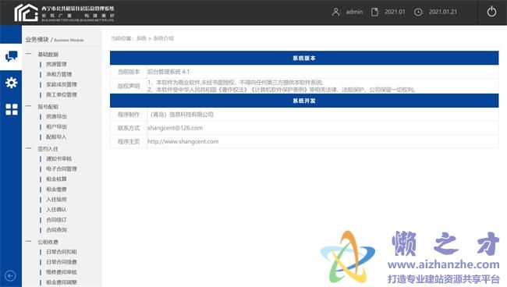Open the business module chat-bubble sidebar icon
Screen dimensions: 507x287
click(12, 57)
